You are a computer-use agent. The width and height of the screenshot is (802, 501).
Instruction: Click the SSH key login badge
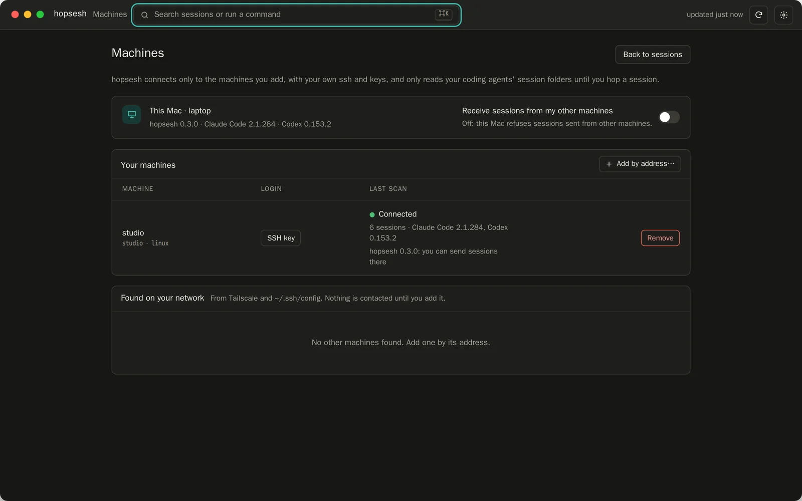point(281,238)
